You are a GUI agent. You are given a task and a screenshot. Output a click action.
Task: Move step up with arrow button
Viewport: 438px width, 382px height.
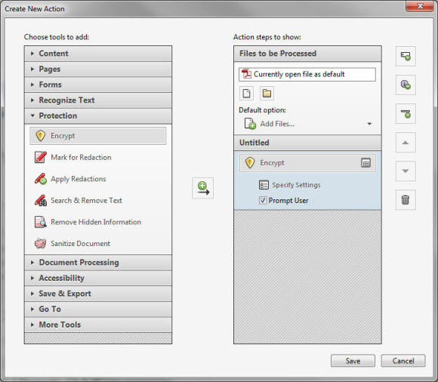[406, 143]
